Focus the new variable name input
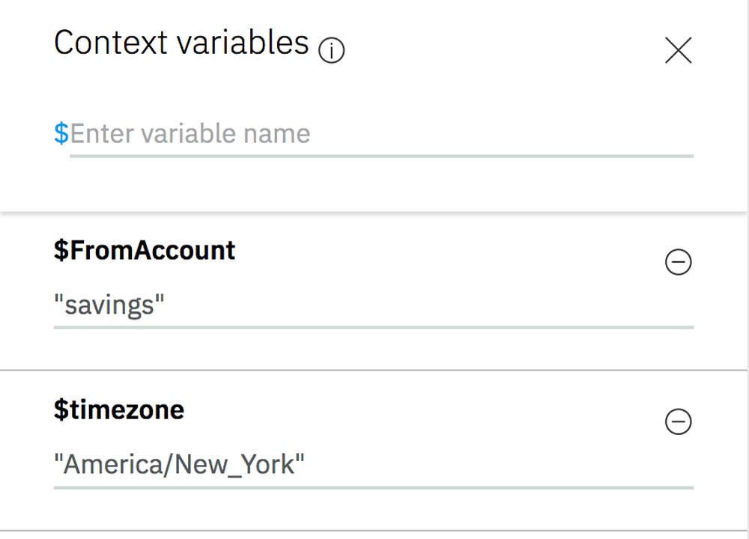The width and height of the screenshot is (749, 539). [x=380, y=135]
